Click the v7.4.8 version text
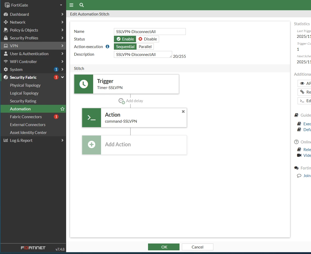 60,249
